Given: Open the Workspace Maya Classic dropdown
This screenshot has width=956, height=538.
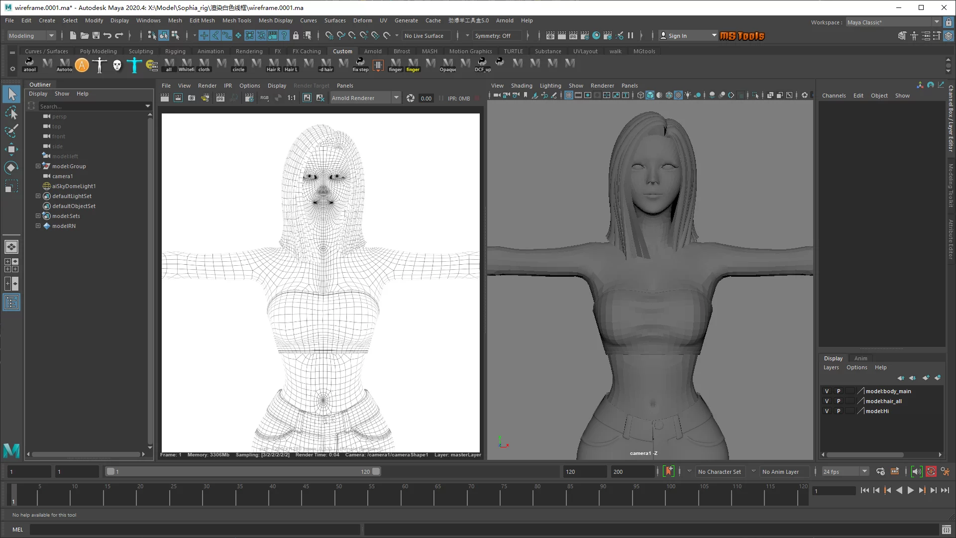Looking at the screenshot, I should (893, 22).
